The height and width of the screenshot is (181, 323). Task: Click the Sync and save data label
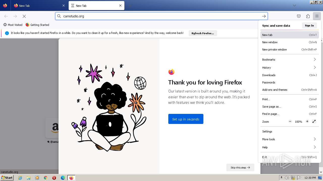click(x=276, y=26)
